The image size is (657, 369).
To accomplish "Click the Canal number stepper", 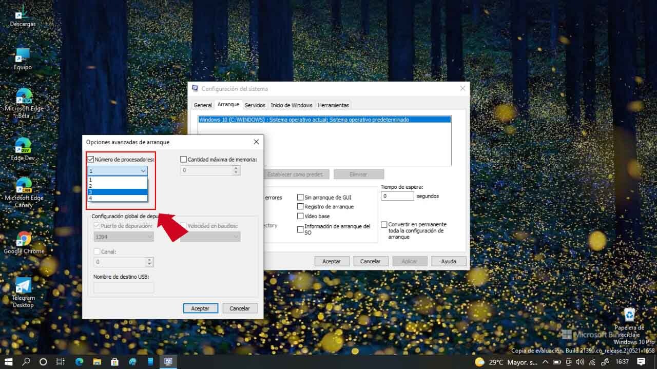I will coord(149,262).
